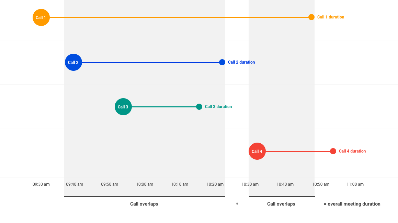Select the red Call 4 circle
The height and width of the screenshot is (223, 398).
[x=257, y=151]
